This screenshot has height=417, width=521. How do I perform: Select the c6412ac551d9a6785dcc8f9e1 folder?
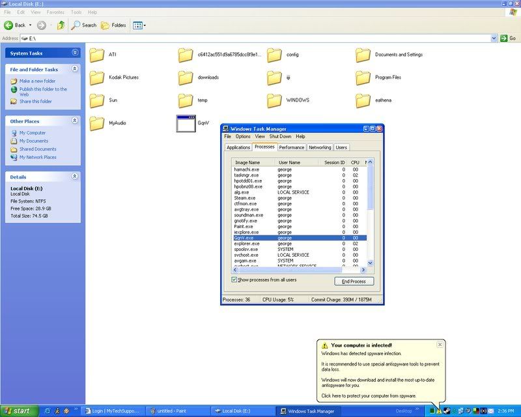pos(219,55)
